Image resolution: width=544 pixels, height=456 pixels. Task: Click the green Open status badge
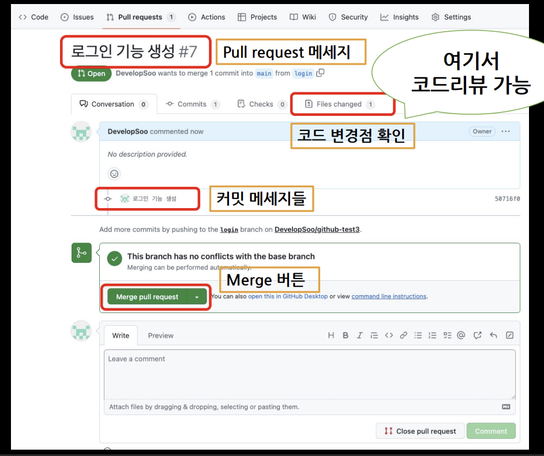[91, 74]
